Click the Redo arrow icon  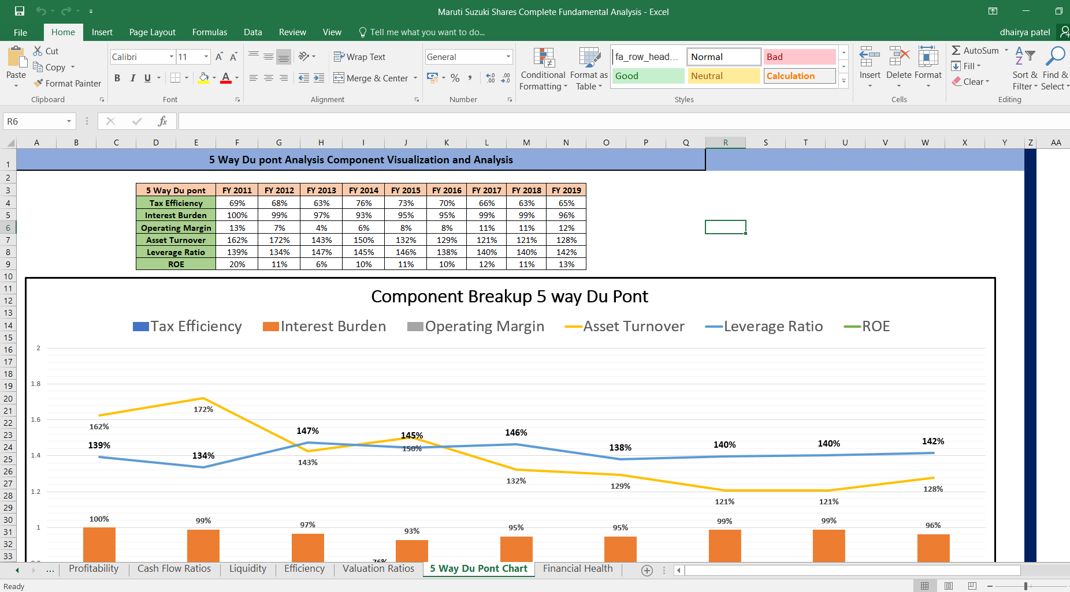(66, 11)
